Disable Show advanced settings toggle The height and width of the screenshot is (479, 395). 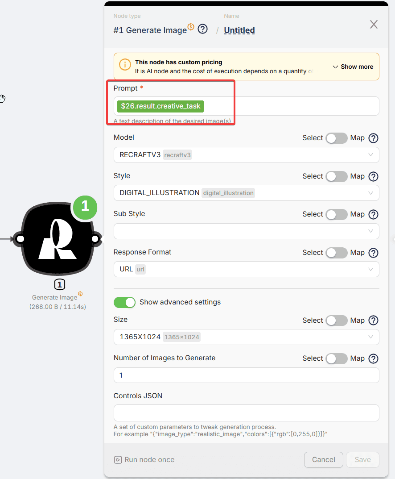click(x=124, y=302)
